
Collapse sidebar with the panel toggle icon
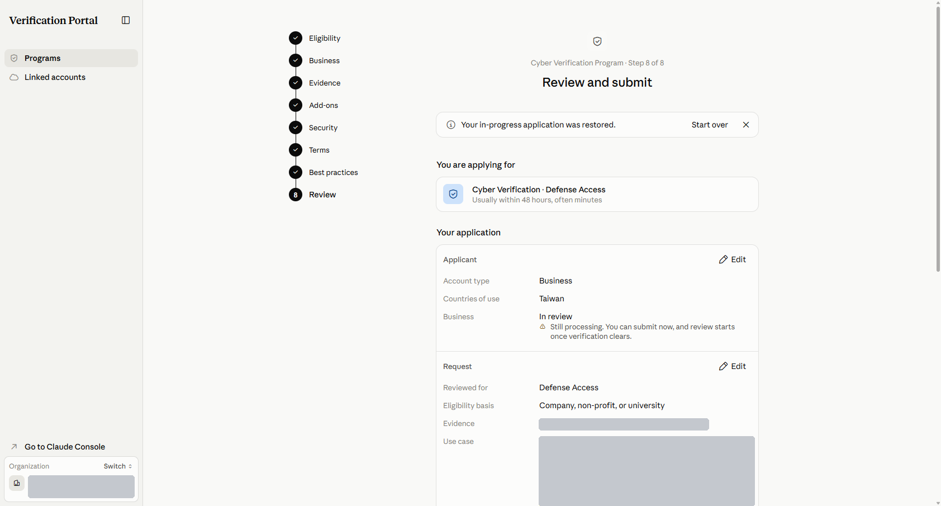[126, 20]
